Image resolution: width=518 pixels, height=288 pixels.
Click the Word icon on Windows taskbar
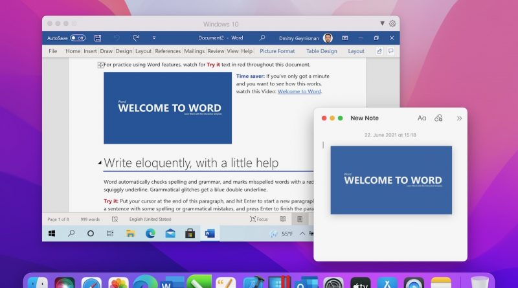point(210,234)
